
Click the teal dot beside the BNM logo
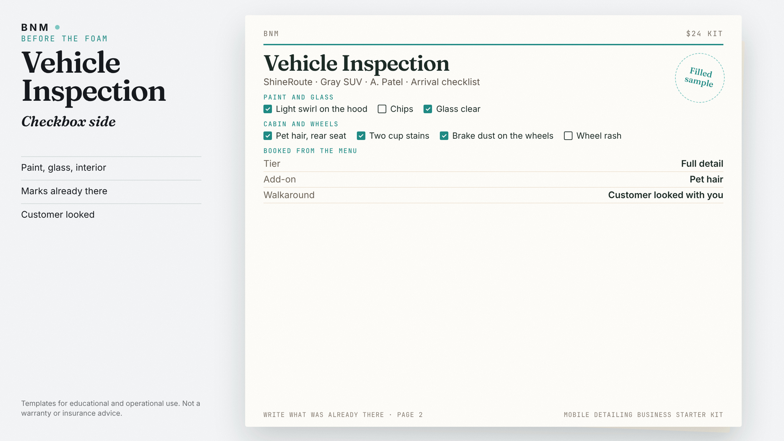coord(57,27)
